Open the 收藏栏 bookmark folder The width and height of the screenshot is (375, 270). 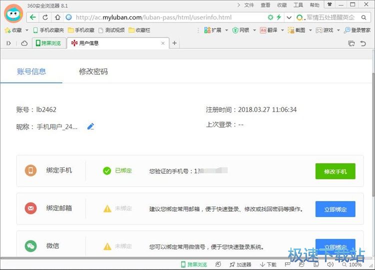139,30
